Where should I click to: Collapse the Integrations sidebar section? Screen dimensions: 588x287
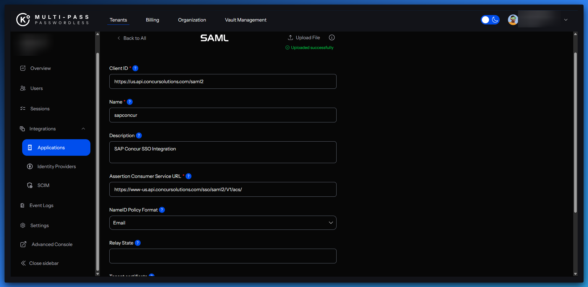[83, 129]
